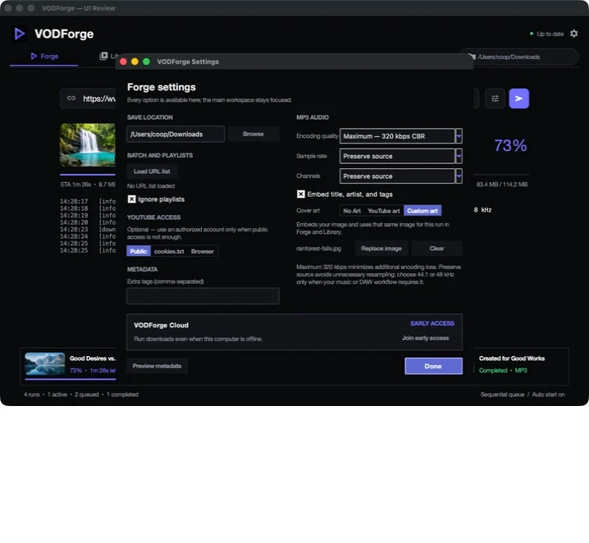Click the Good Desires vs. queue item title

pos(93,358)
